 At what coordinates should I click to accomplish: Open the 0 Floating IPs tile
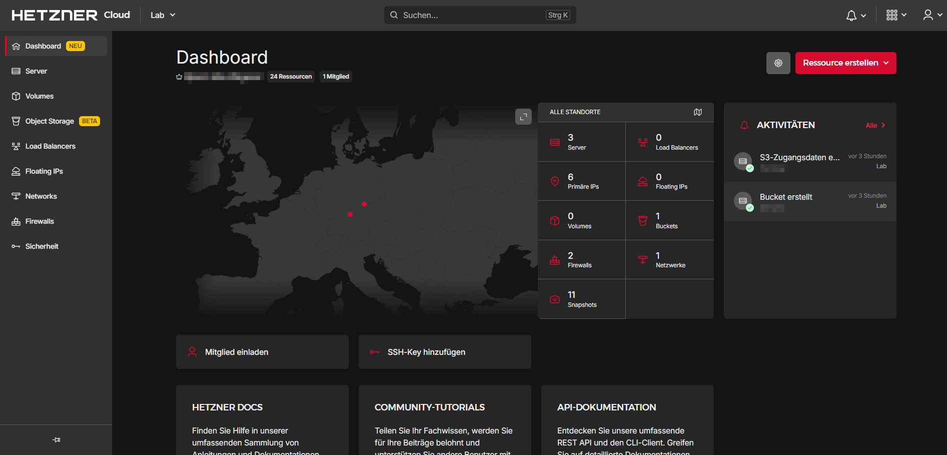tap(670, 181)
